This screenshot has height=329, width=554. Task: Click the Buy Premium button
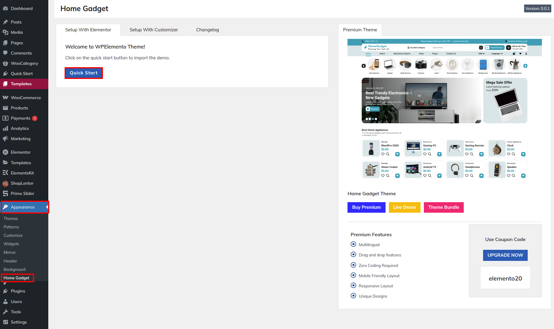tap(366, 207)
